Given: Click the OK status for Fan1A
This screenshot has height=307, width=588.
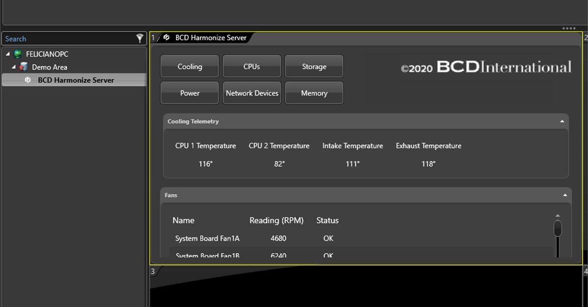Looking at the screenshot, I should point(328,239).
